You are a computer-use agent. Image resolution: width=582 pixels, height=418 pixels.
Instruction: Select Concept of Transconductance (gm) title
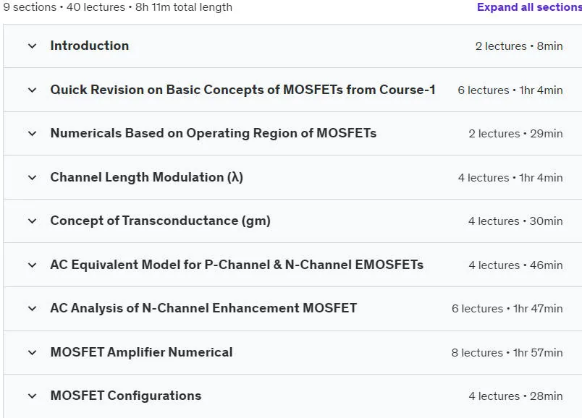161,221
